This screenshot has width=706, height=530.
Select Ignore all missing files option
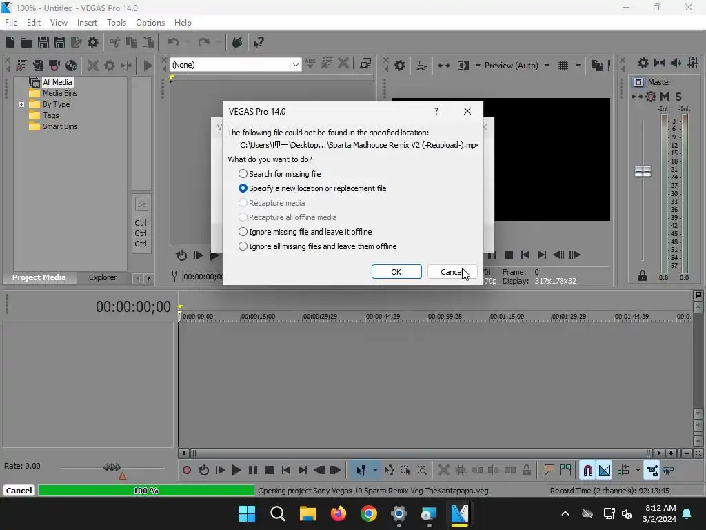317,246
